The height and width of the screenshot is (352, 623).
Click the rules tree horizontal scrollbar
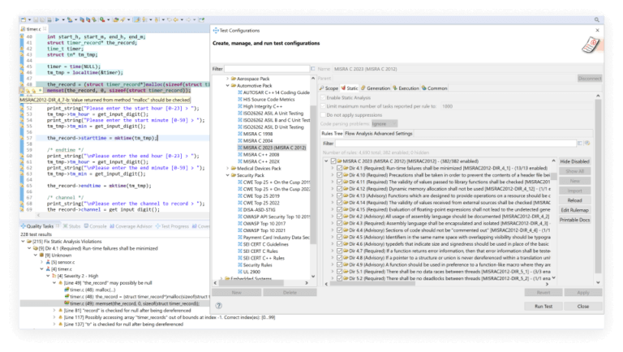click(373, 284)
